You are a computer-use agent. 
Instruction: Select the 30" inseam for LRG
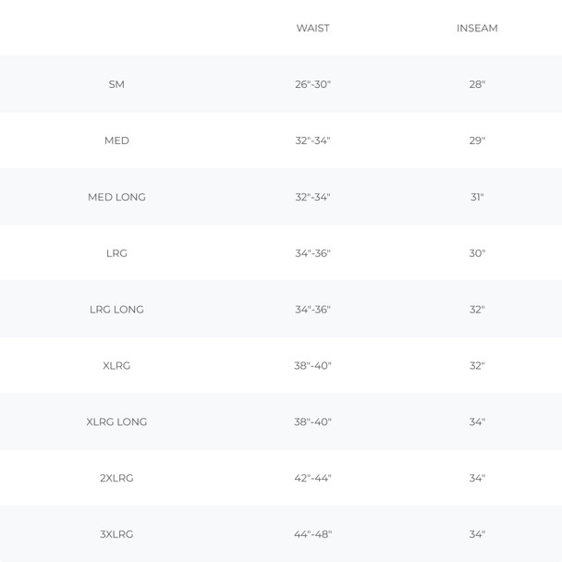477,253
